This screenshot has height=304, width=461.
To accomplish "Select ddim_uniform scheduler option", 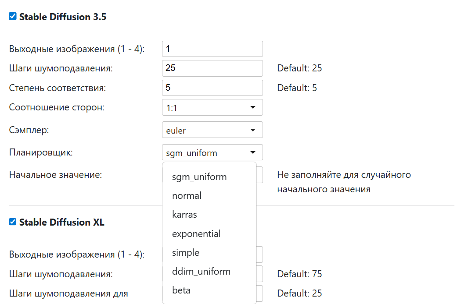I will [201, 272].
